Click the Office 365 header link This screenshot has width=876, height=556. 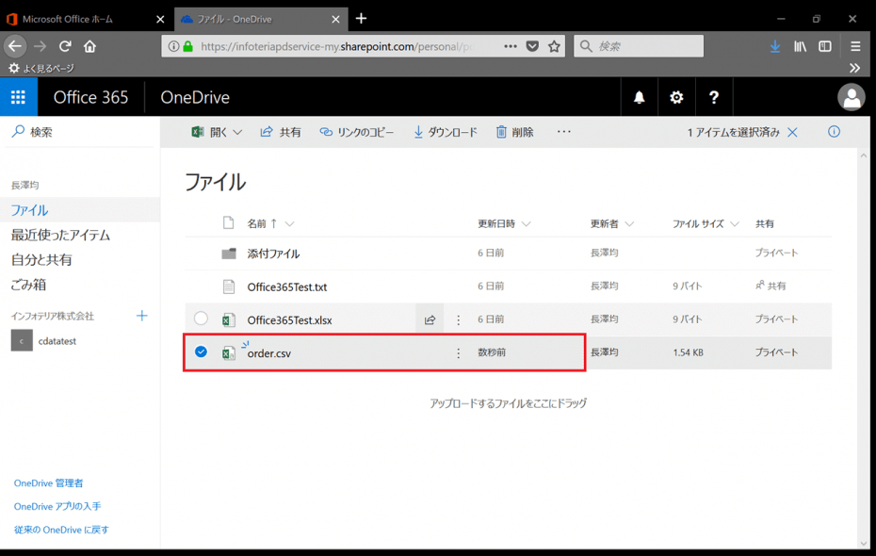[x=90, y=97]
